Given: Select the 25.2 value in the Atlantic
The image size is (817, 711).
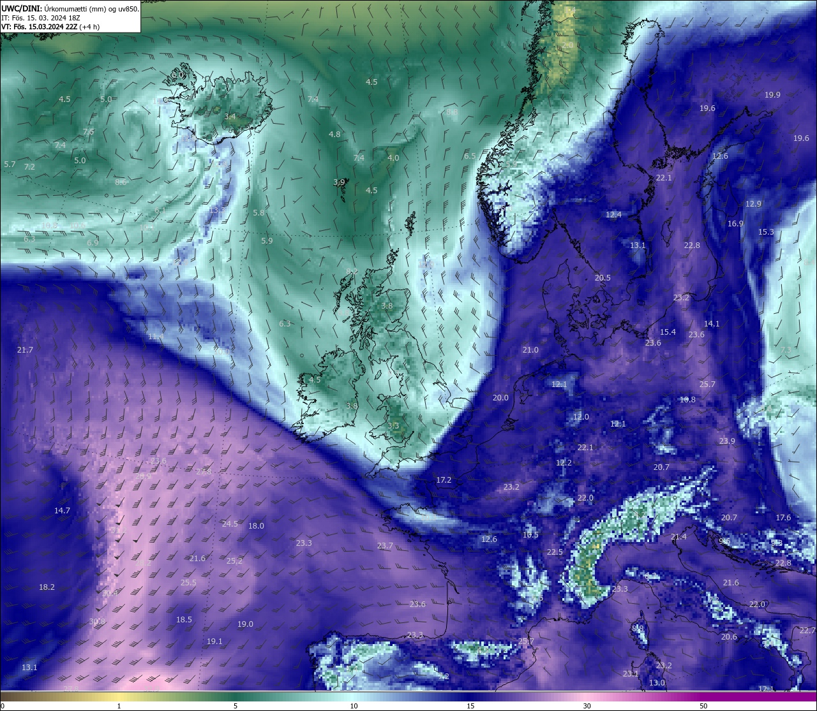Looking at the screenshot, I should [x=234, y=561].
